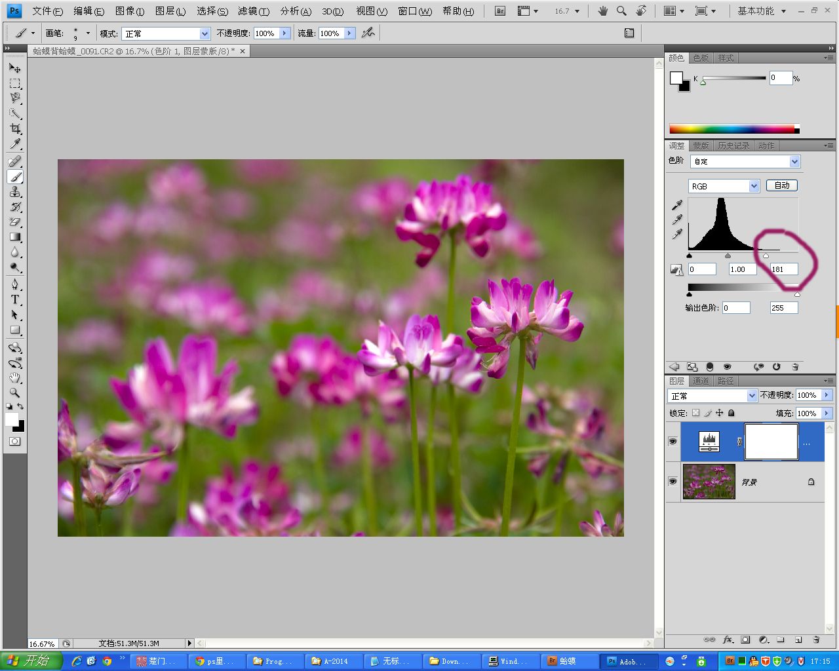Switch to the 通道 tab
839x671 pixels.
click(x=701, y=381)
